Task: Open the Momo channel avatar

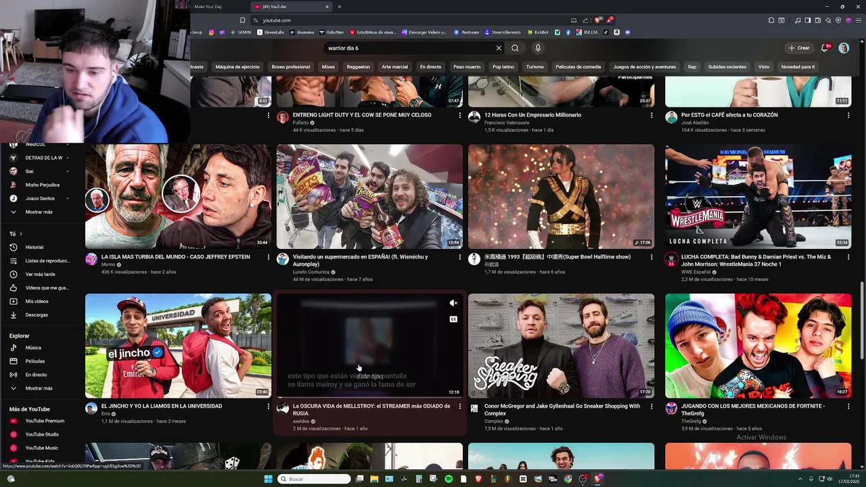Action: (91, 259)
